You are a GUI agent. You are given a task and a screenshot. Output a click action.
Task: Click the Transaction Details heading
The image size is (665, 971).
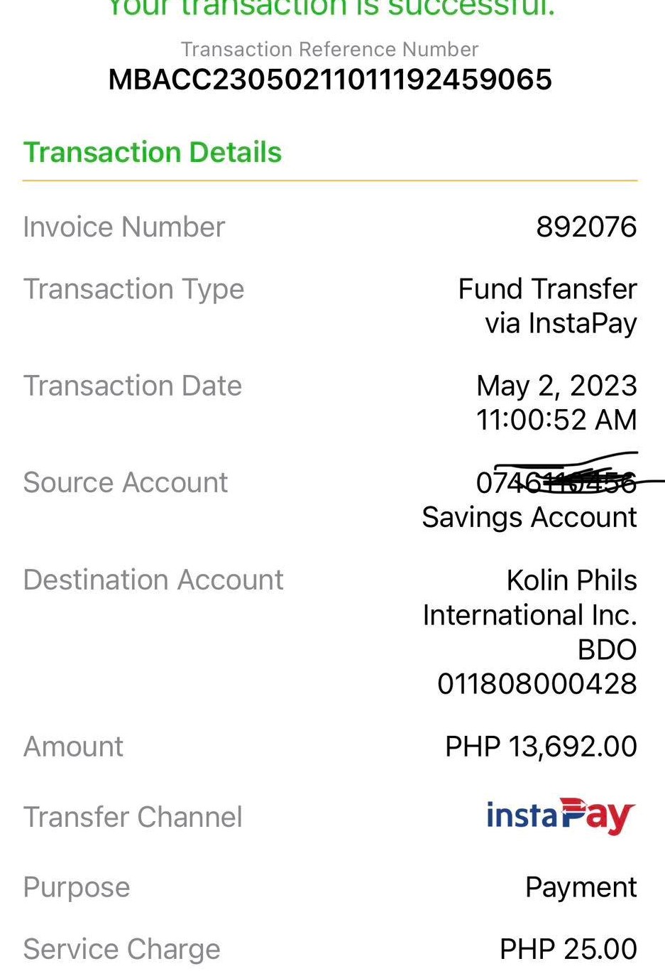pyautogui.click(x=153, y=153)
